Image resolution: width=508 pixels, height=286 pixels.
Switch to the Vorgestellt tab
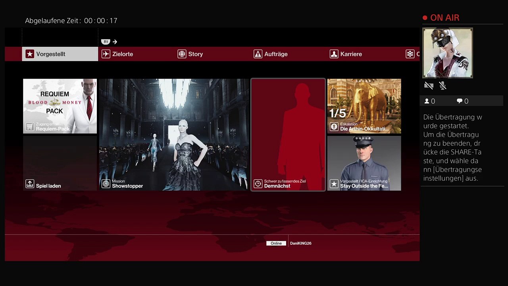click(60, 54)
